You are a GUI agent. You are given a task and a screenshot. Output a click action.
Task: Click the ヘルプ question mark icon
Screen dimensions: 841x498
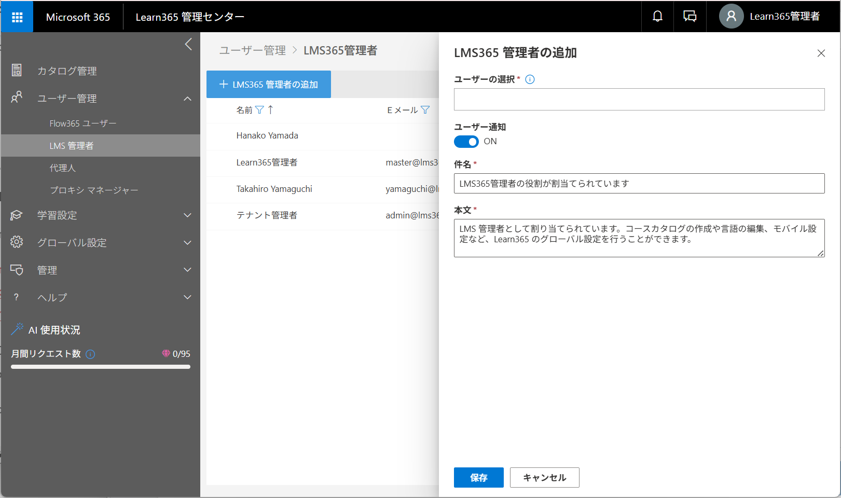(17, 297)
